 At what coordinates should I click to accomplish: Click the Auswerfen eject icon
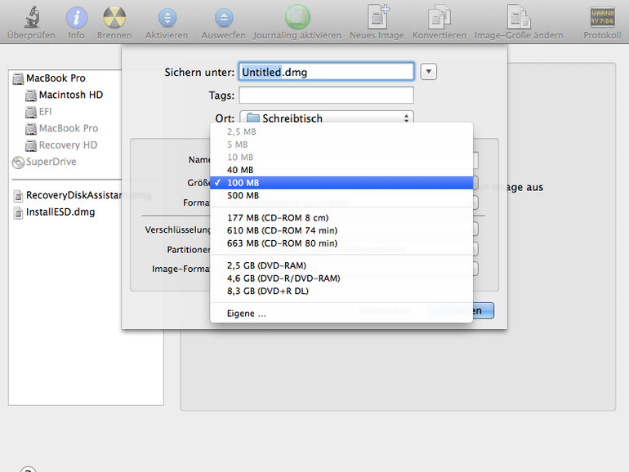(x=224, y=18)
